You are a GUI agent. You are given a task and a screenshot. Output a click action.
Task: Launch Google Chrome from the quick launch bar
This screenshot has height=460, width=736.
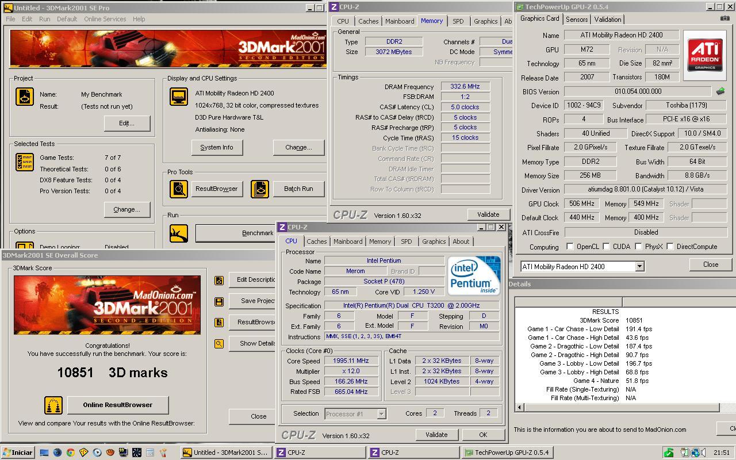tap(70, 453)
